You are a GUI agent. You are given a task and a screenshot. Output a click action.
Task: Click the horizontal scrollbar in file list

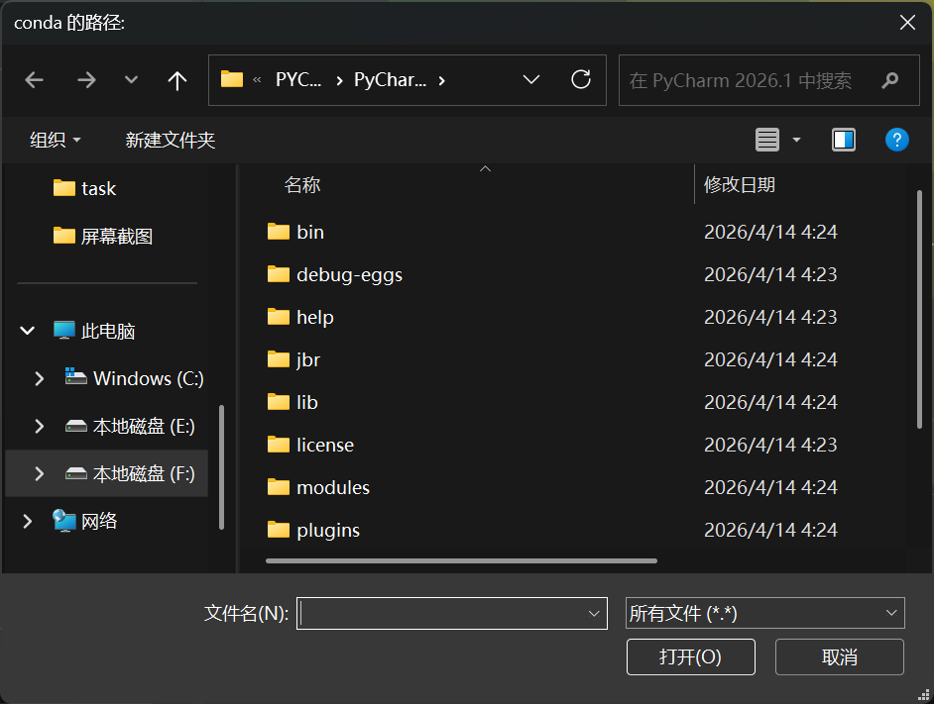coord(461,560)
